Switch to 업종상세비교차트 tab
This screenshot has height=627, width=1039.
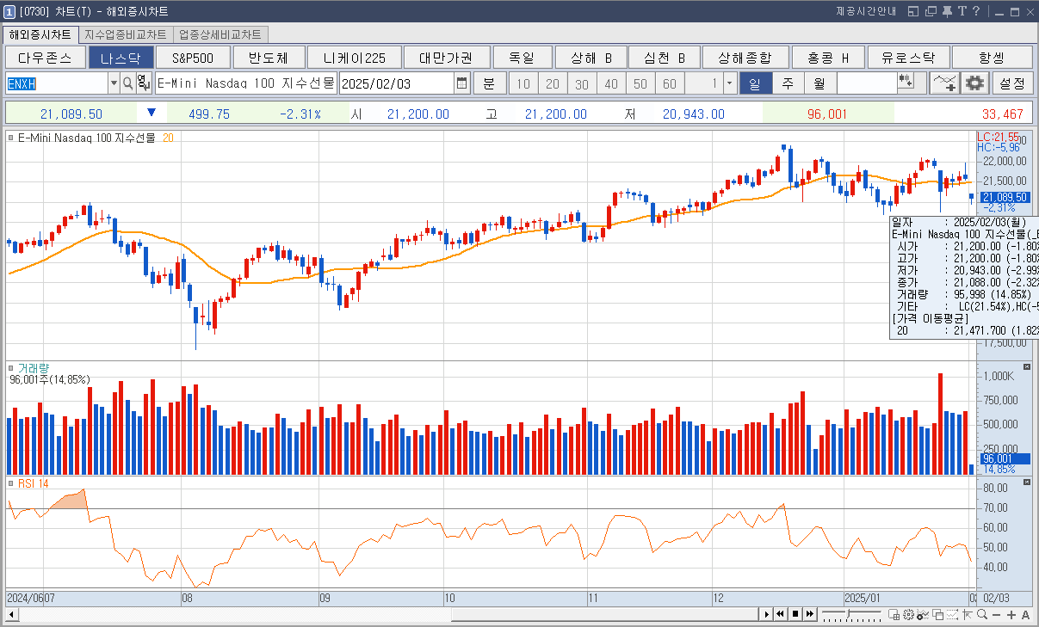click(220, 34)
